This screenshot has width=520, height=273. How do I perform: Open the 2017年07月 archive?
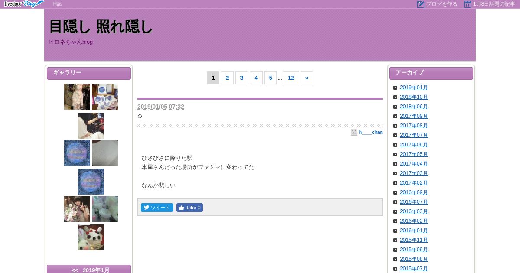click(414, 135)
